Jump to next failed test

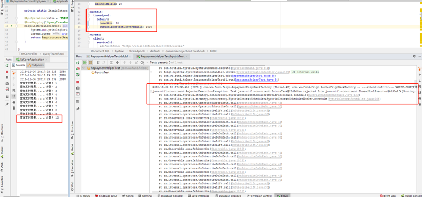click(130, 62)
